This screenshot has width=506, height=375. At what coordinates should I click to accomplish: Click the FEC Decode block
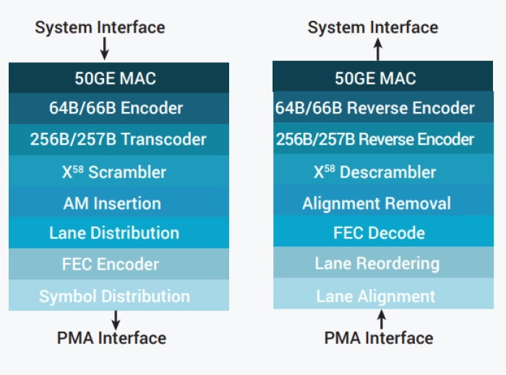click(383, 231)
